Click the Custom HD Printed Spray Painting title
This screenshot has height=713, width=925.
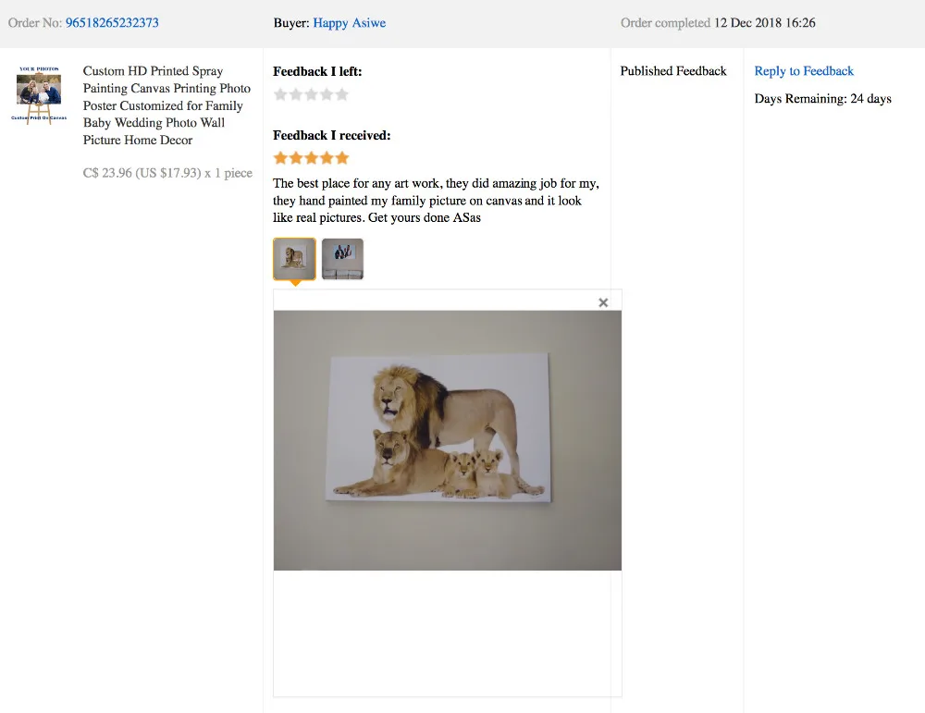click(x=166, y=105)
